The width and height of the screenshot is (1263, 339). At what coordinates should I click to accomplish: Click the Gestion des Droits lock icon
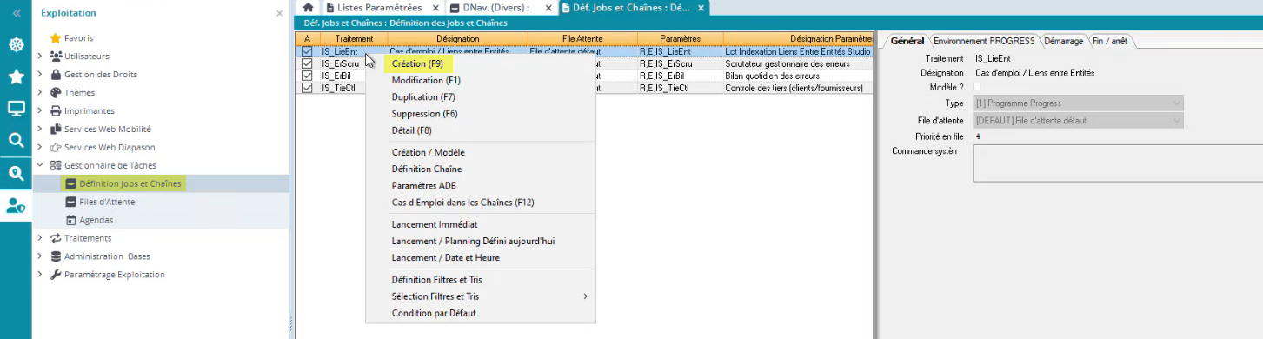click(56, 75)
